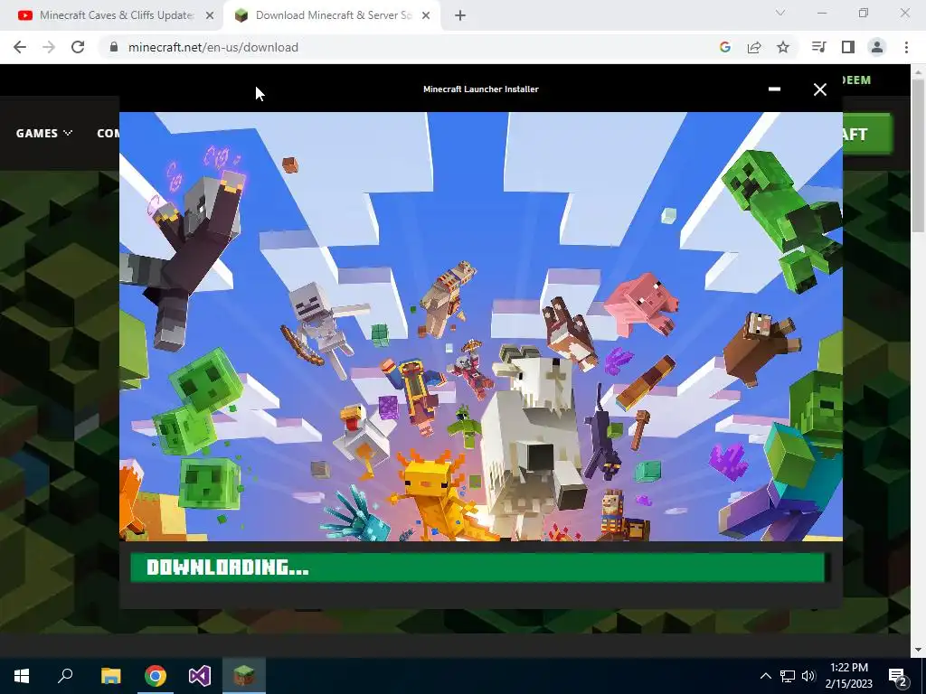Close the Download Minecraft tab
The width and height of the screenshot is (926, 694).
[426, 15]
